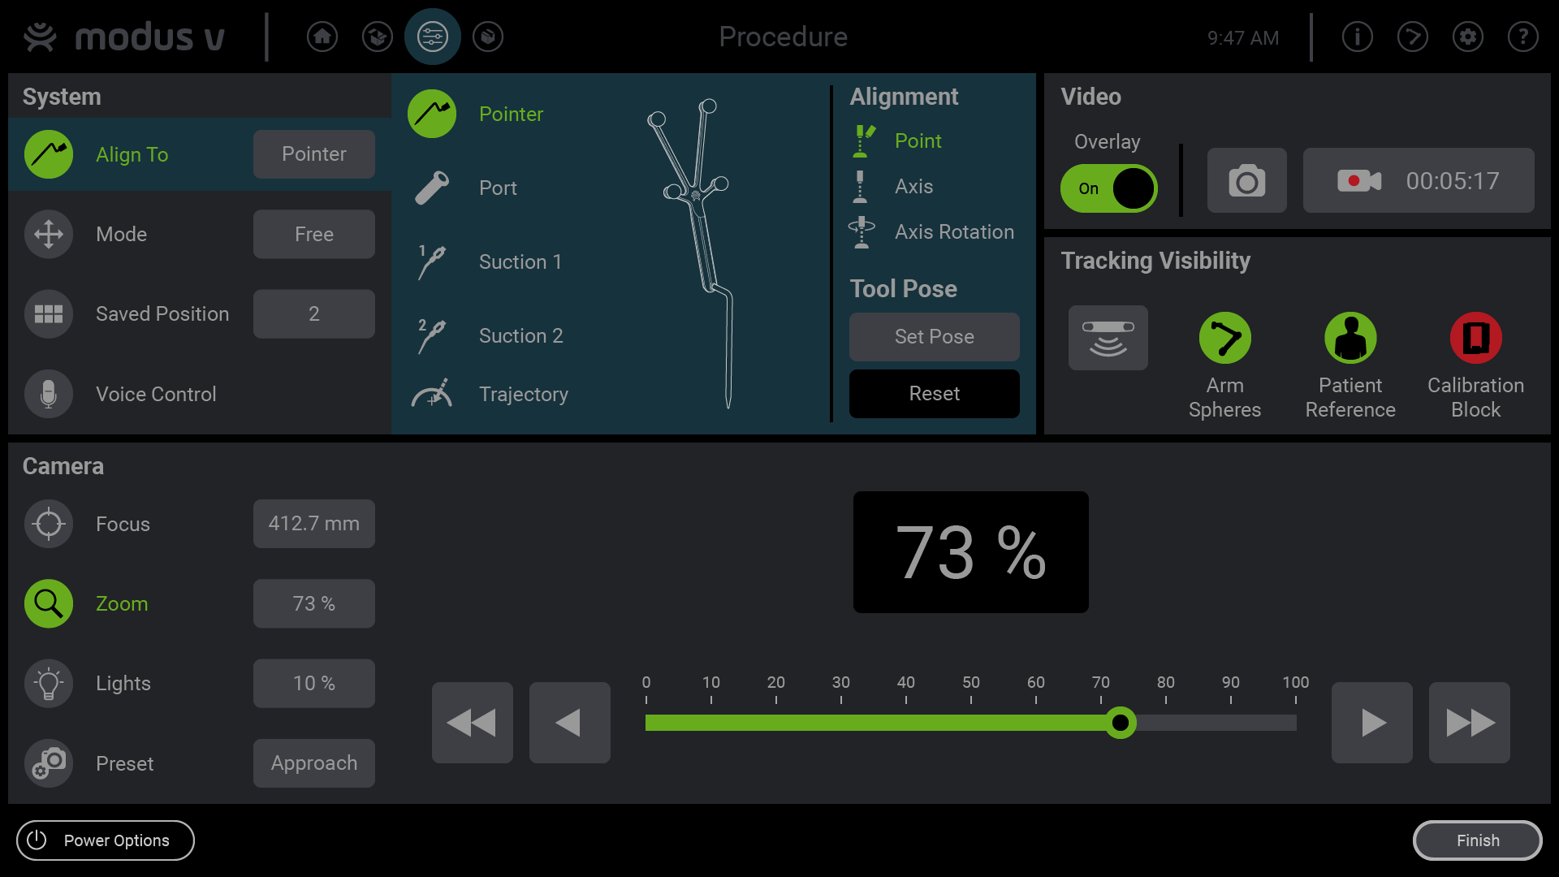The width and height of the screenshot is (1559, 877).
Task: Open the info icon in header
Action: click(1357, 37)
